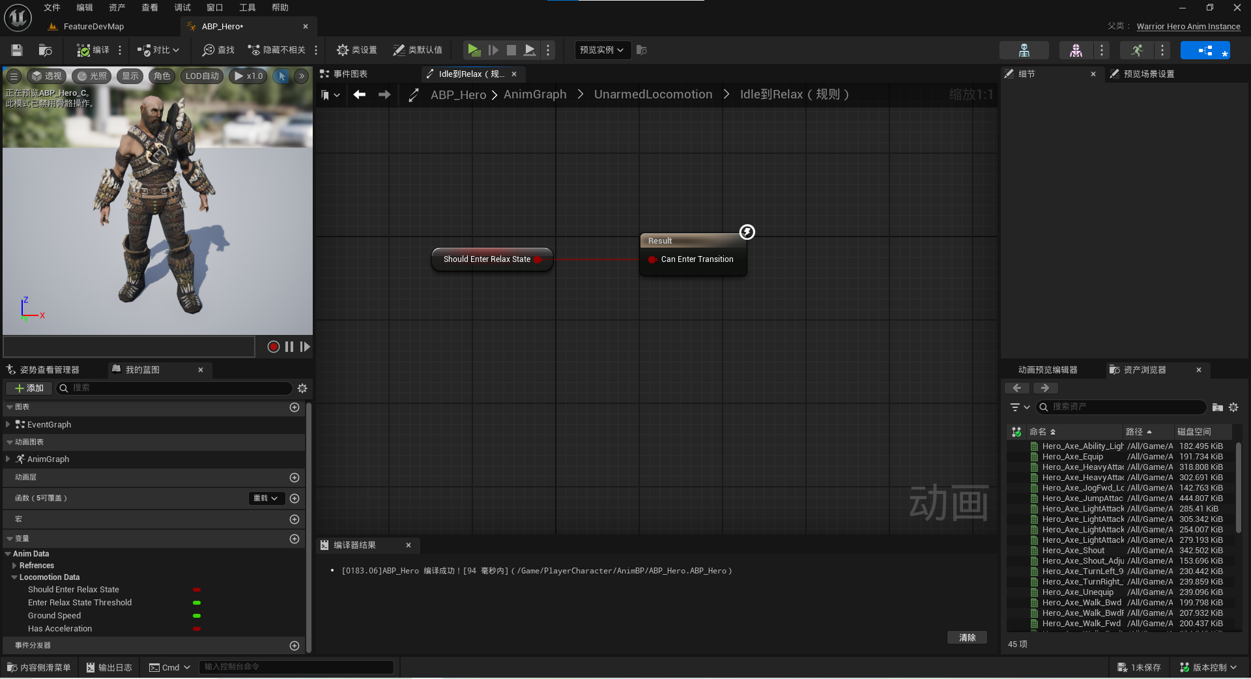The height and width of the screenshot is (679, 1251).
Task: Clear the compiler results with 清除
Action: [967, 638]
